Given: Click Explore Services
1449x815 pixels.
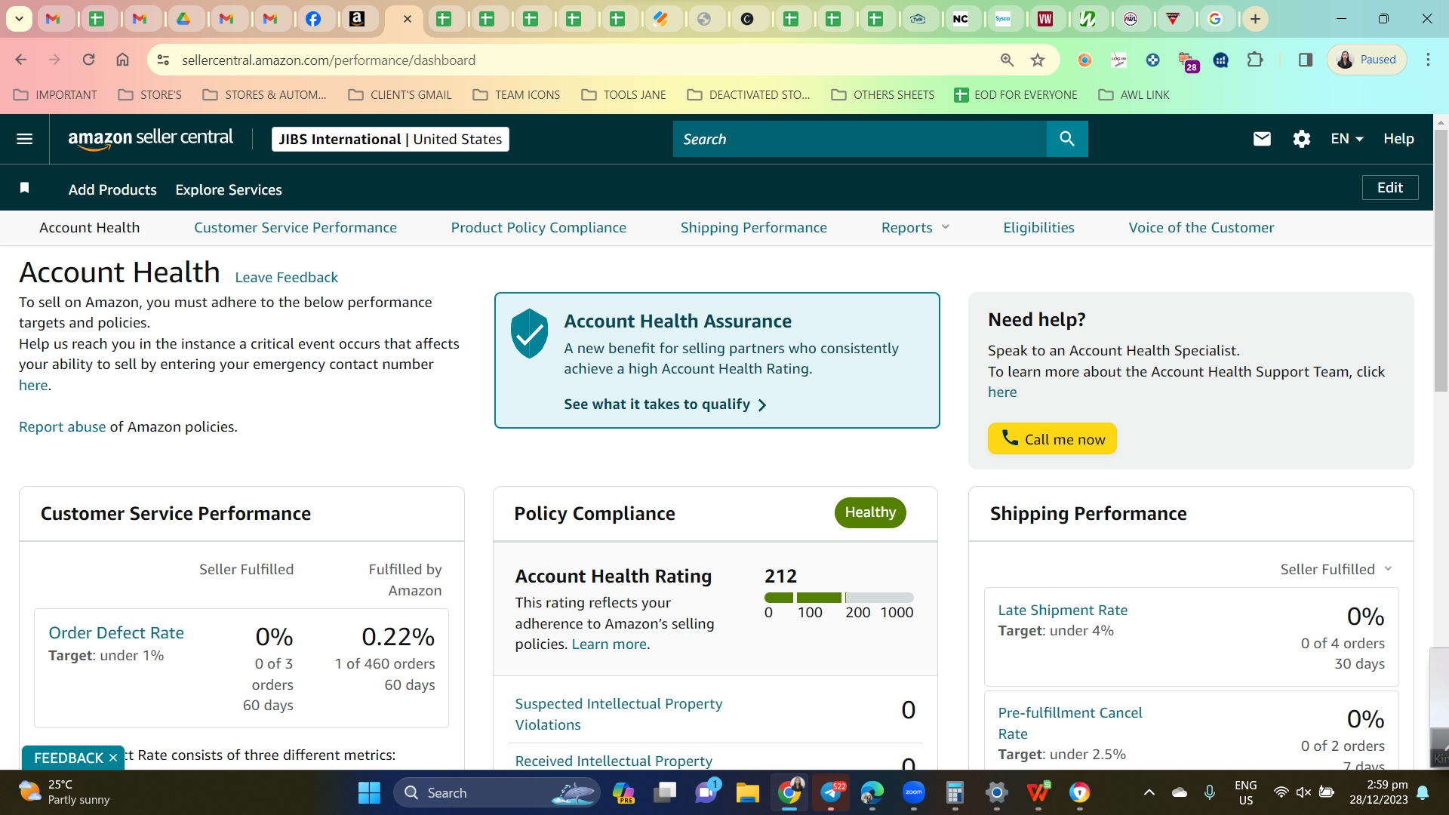Looking at the screenshot, I should pos(229,189).
